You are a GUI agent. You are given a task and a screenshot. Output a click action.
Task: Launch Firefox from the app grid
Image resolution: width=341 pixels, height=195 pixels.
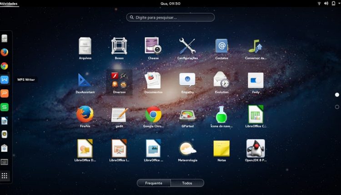tap(85, 114)
